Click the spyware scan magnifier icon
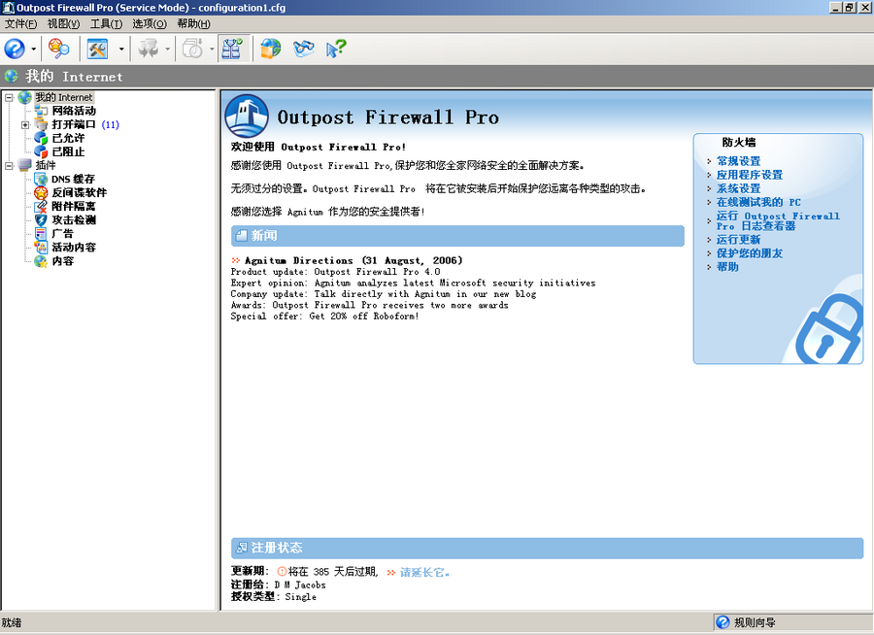 pos(59,50)
